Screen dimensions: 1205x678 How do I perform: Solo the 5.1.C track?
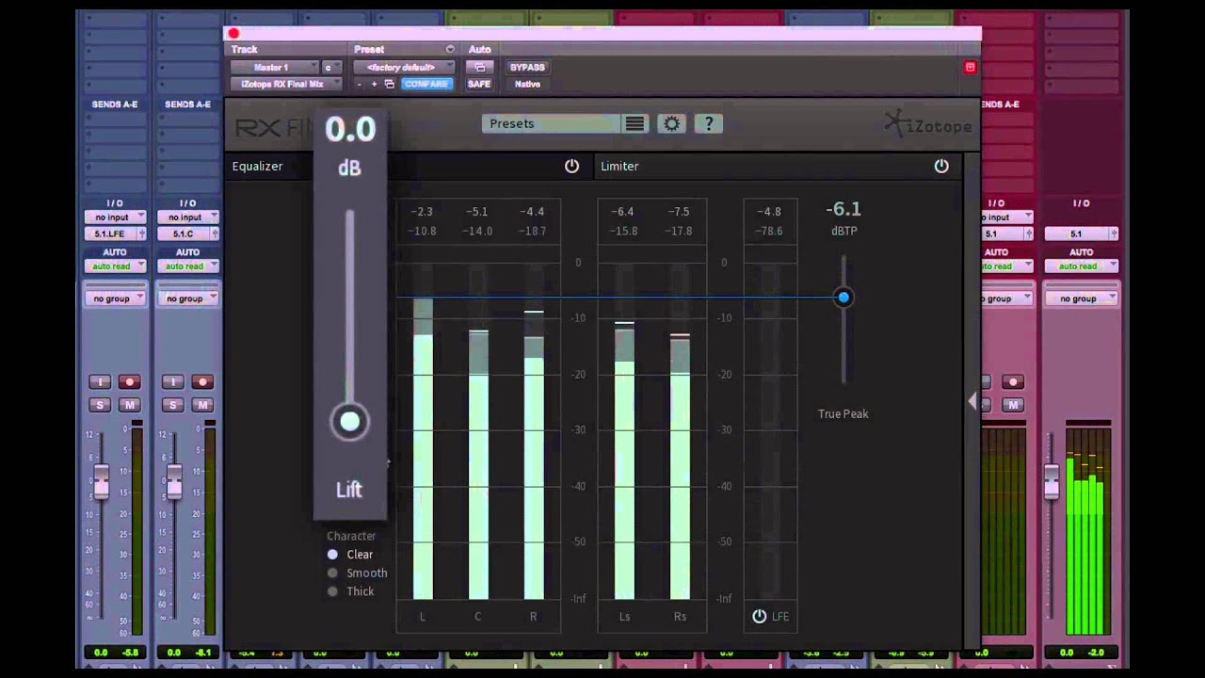pyautogui.click(x=172, y=405)
